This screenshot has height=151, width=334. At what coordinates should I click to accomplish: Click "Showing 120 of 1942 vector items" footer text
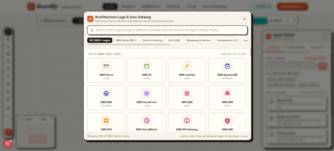pos(109,136)
